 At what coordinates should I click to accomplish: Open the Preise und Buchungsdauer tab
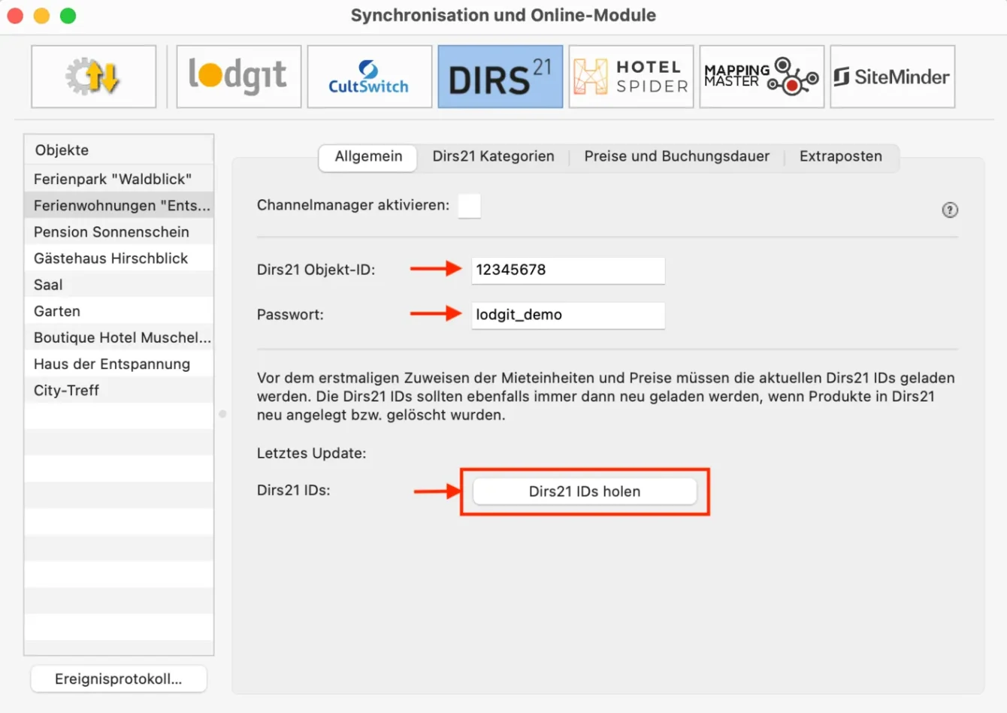(677, 157)
